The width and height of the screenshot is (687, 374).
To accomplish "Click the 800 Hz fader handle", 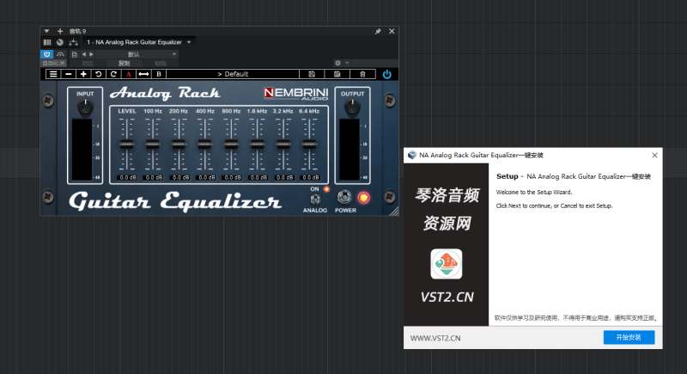I will 231,144.
